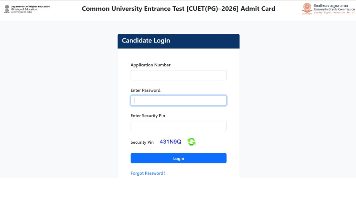Click the University Grants Commission logo
This screenshot has width=356, height=200.
point(307,9)
